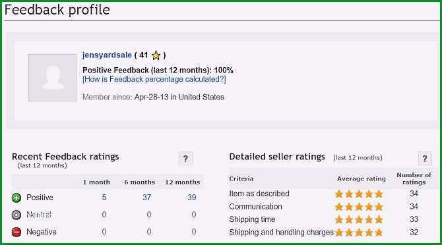Screen dimensions: 442x245
Task: Click 'Positive Feedback (last 12 months): 100%' text
Action: coord(158,70)
